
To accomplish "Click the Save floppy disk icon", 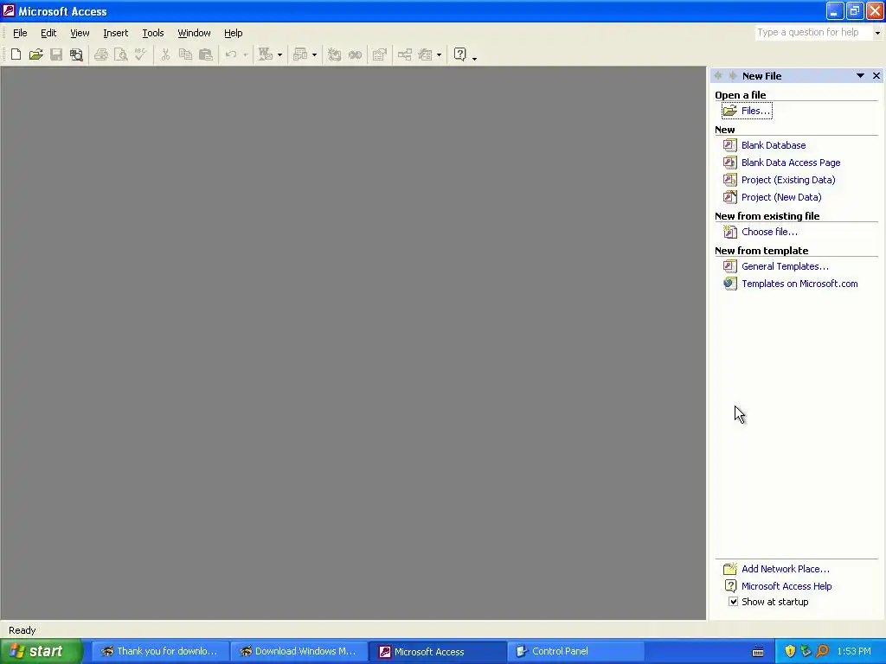I will pyautogui.click(x=56, y=54).
